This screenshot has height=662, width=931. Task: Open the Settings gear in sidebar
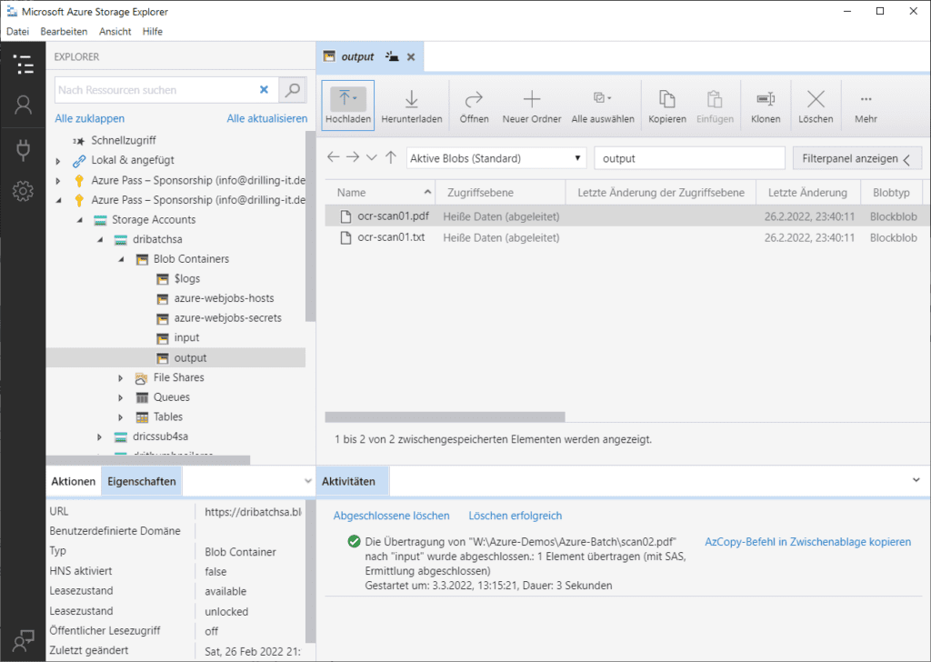pyautogui.click(x=23, y=191)
